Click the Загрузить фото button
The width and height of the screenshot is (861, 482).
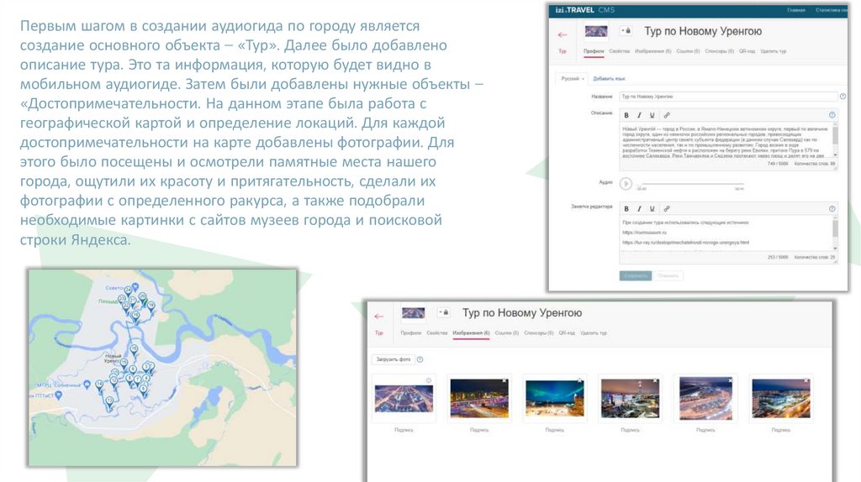coord(394,359)
